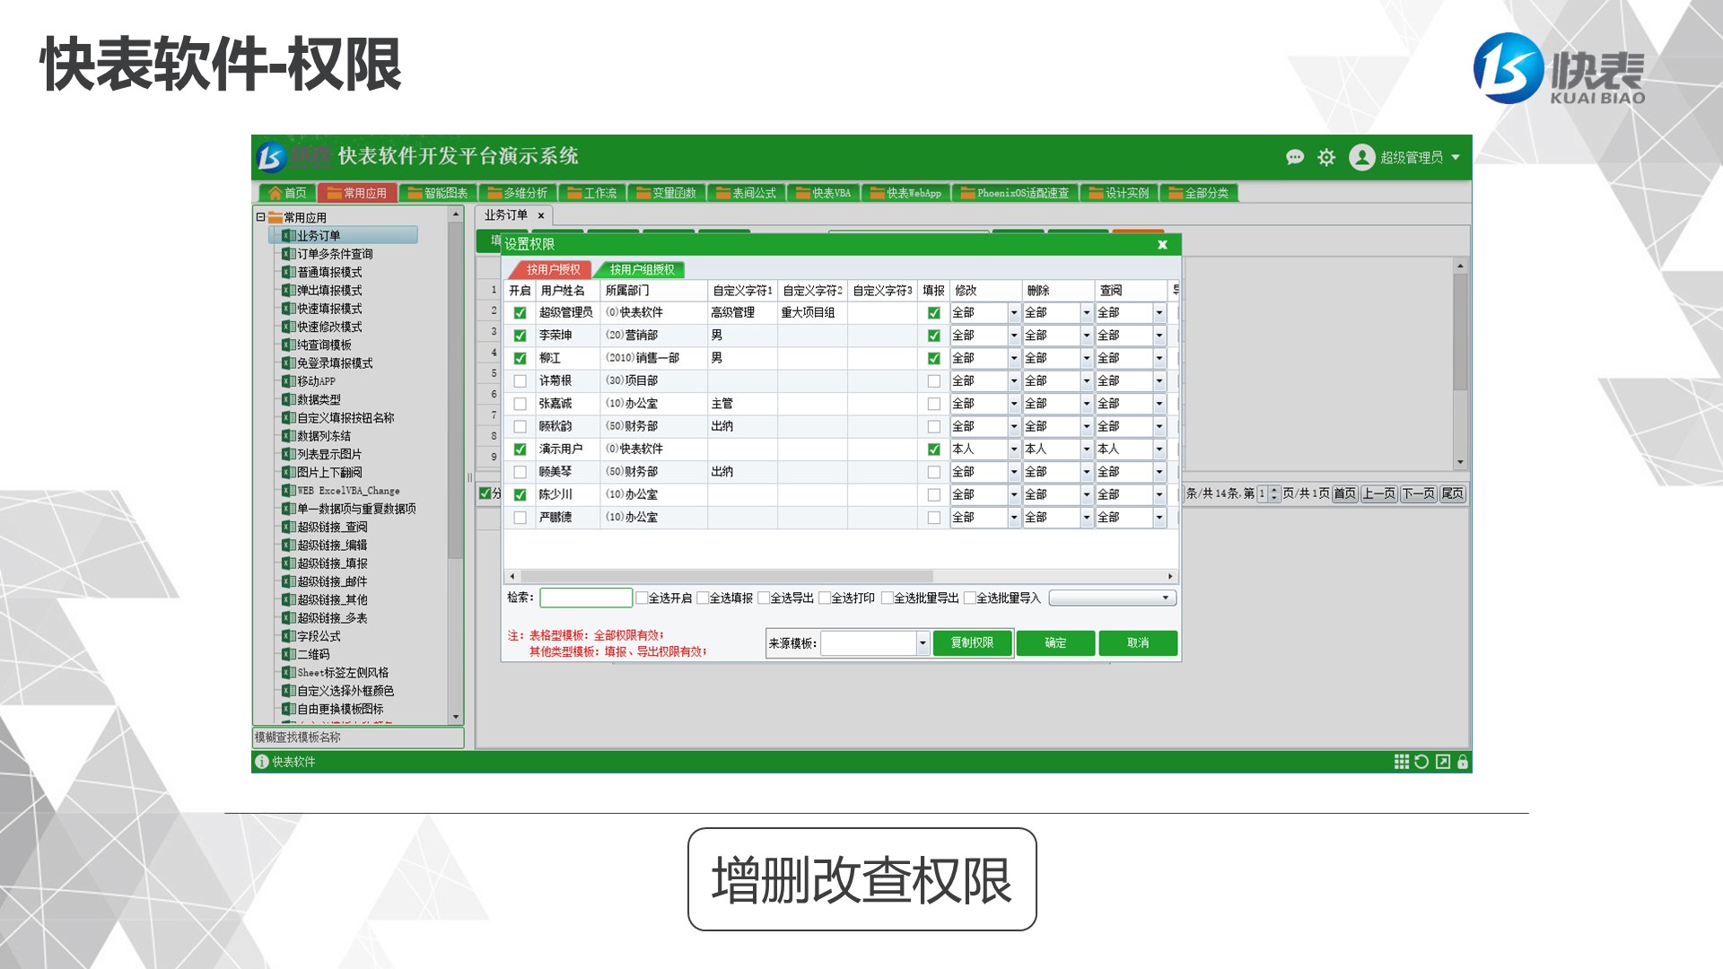Uncheck 开启 for 李荣坤
This screenshot has height=969, width=1723.
520,336
